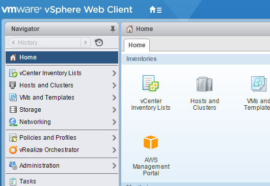The image size is (270, 186).
Task: Open the AWS Management Portal icon
Action: (x=151, y=142)
